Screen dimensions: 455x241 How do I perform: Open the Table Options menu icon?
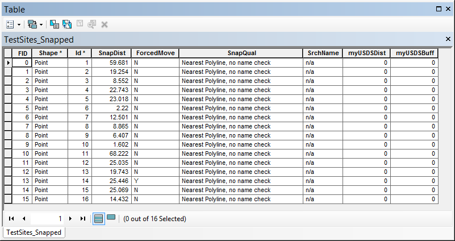coord(10,24)
